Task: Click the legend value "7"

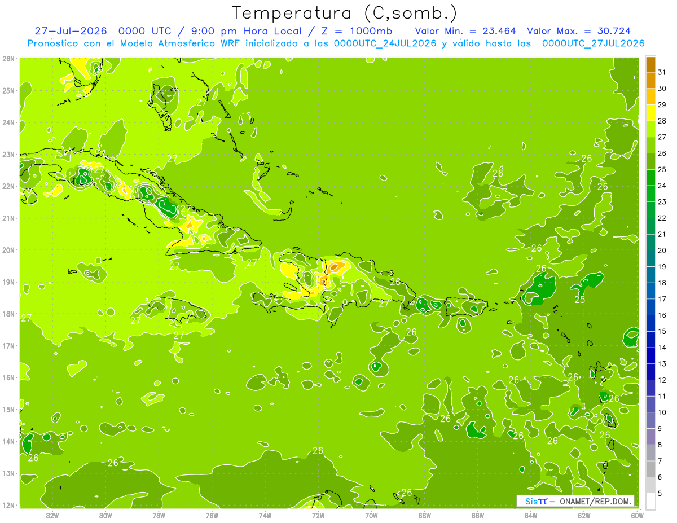Action: pyautogui.click(x=660, y=461)
